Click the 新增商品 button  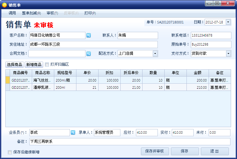coord(34,65)
